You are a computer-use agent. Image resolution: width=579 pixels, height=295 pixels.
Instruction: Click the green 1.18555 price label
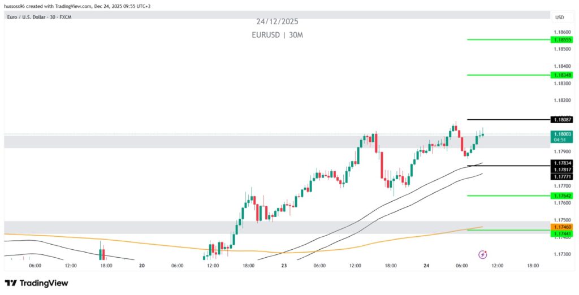pyautogui.click(x=562, y=40)
